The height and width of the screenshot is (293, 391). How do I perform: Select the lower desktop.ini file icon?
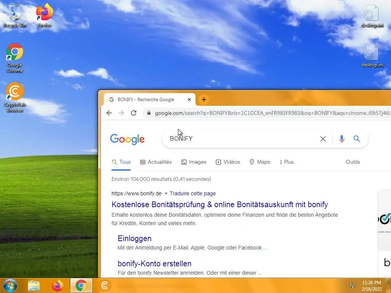[x=372, y=55]
